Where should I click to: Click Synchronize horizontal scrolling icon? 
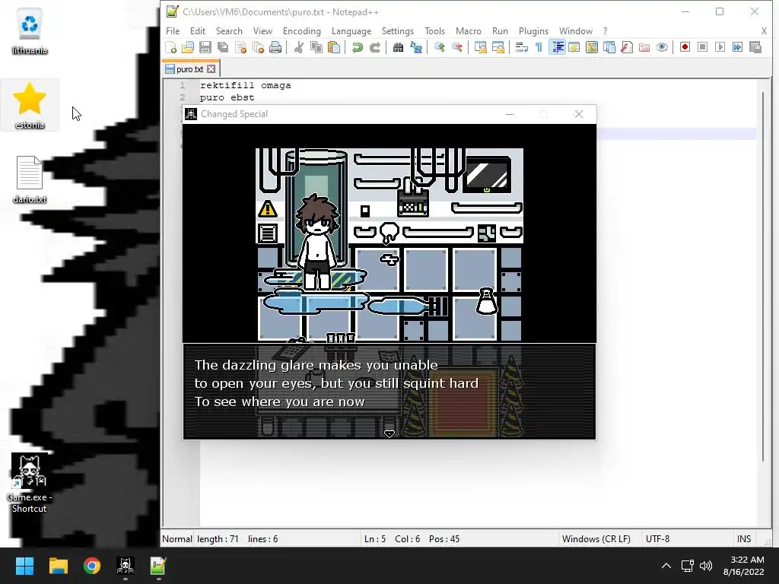498,47
